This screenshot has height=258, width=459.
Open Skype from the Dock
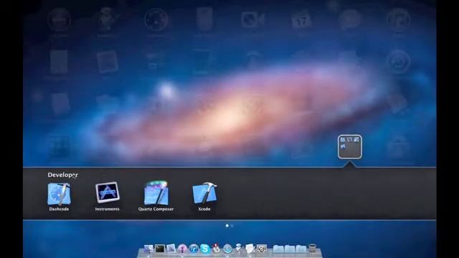tap(205, 249)
